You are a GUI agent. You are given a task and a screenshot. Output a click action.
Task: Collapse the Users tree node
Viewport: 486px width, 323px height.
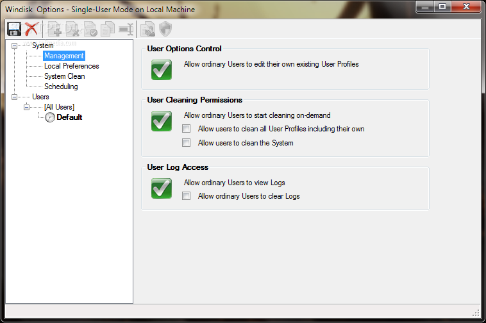point(14,97)
